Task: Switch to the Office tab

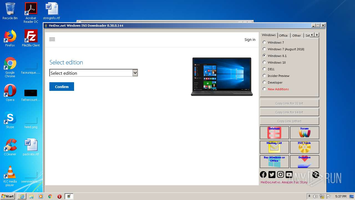Action: click(283, 36)
